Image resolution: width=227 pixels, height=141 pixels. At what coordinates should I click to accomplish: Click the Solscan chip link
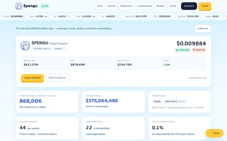tap(60, 49)
